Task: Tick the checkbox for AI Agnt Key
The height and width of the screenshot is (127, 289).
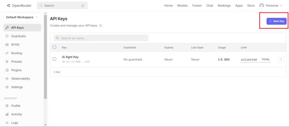Action: tap(54, 59)
